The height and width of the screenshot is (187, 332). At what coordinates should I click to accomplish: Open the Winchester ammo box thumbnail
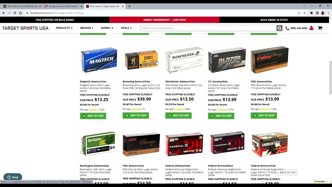[x=184, y=60]
